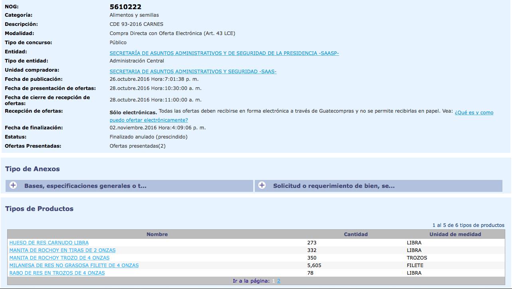Image resolution: width=512 pixels, height=289 pixels.
Task: Click the Cantidad column header
Action: [356, 234]
